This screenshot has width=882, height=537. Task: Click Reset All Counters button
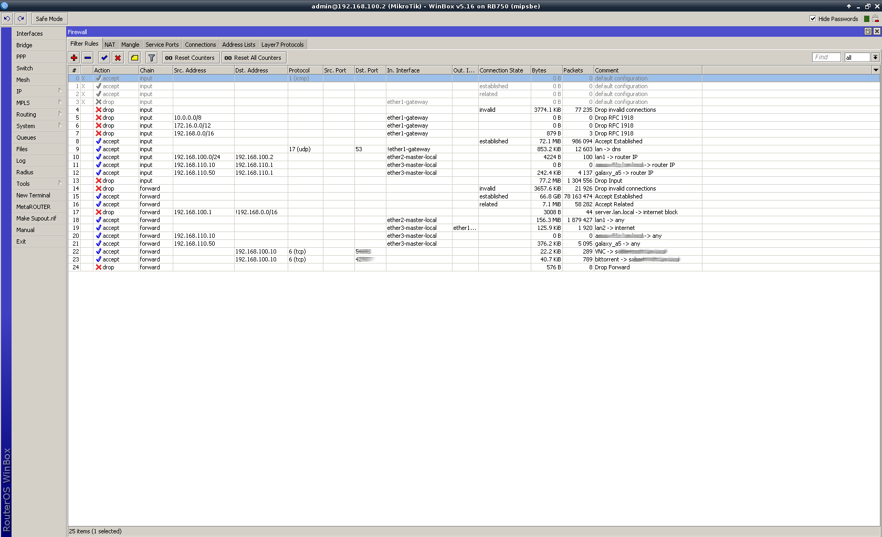click(x=253, y=58)
